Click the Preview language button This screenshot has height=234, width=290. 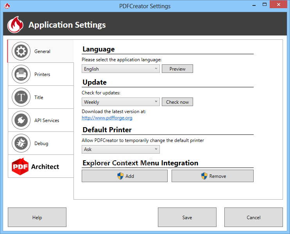coord(177,69)
